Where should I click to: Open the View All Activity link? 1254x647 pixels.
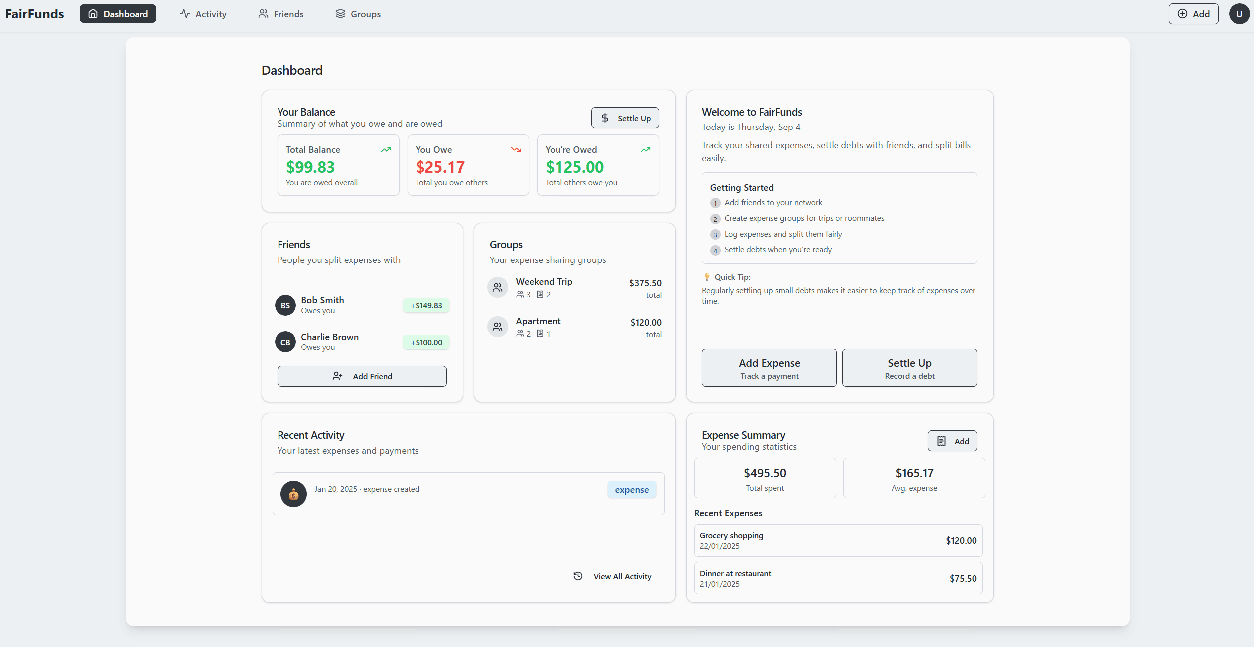click(x=622, y=576)
